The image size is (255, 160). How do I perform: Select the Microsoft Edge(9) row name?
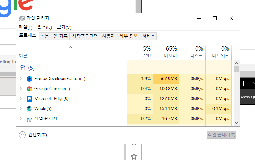click(52, 98)
